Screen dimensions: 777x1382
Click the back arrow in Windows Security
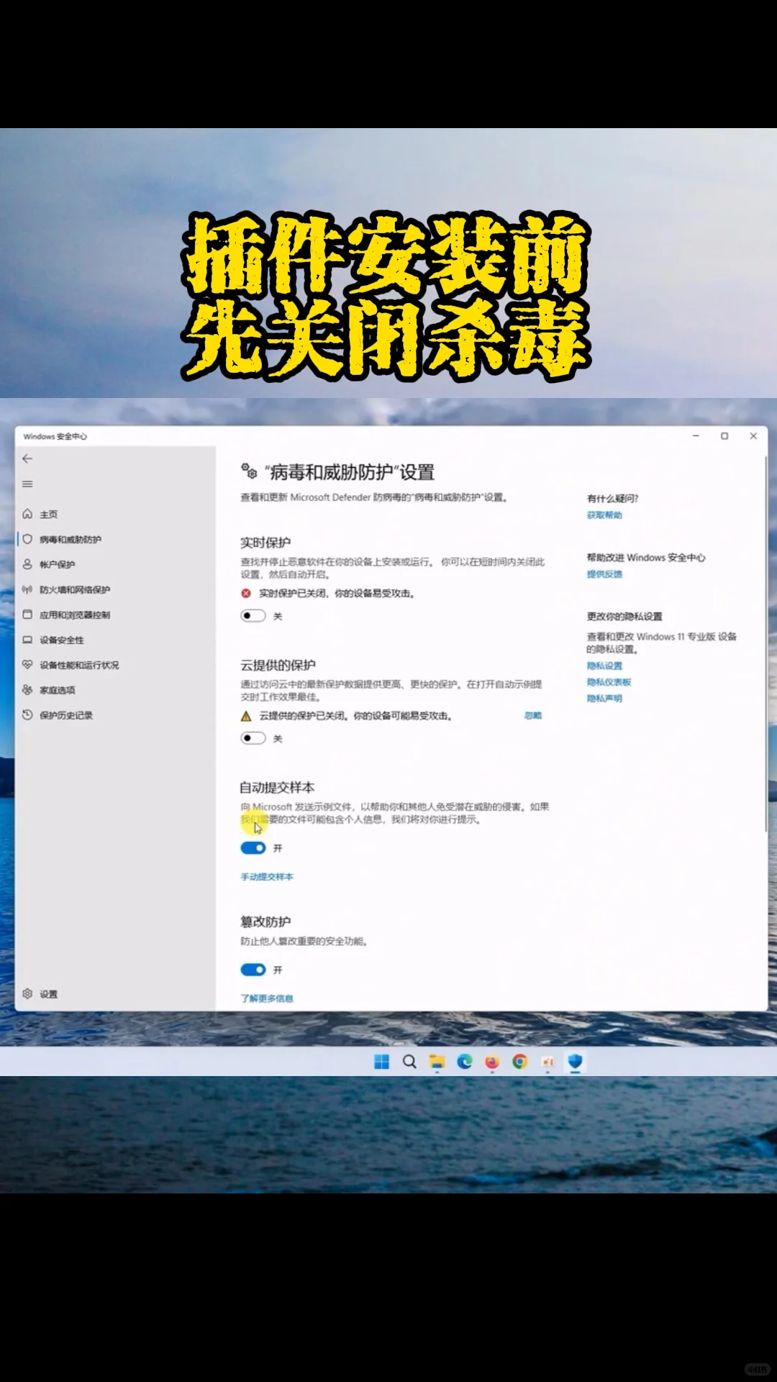[27, 459]
